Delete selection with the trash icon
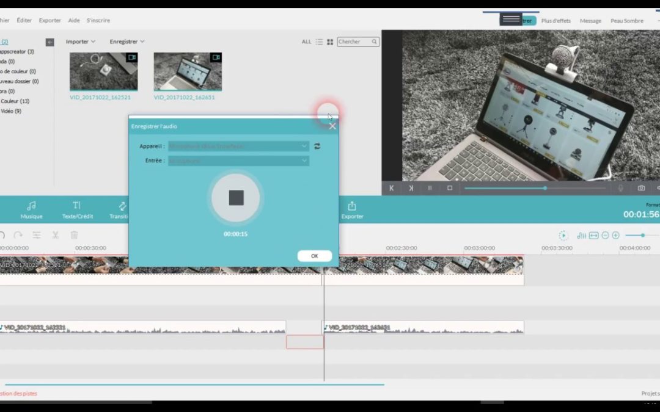The width and height of the screenshot is (660, 412). 73,234
